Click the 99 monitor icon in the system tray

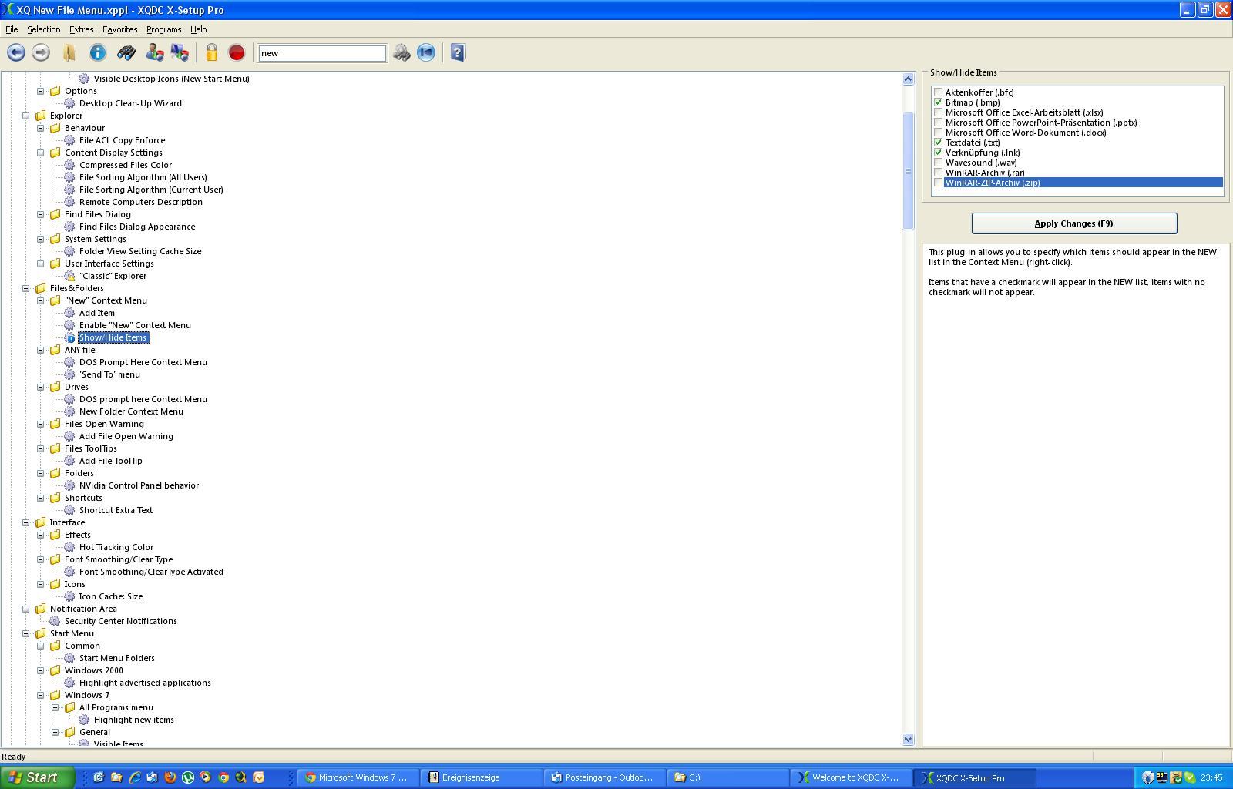tap(1163, 777)
